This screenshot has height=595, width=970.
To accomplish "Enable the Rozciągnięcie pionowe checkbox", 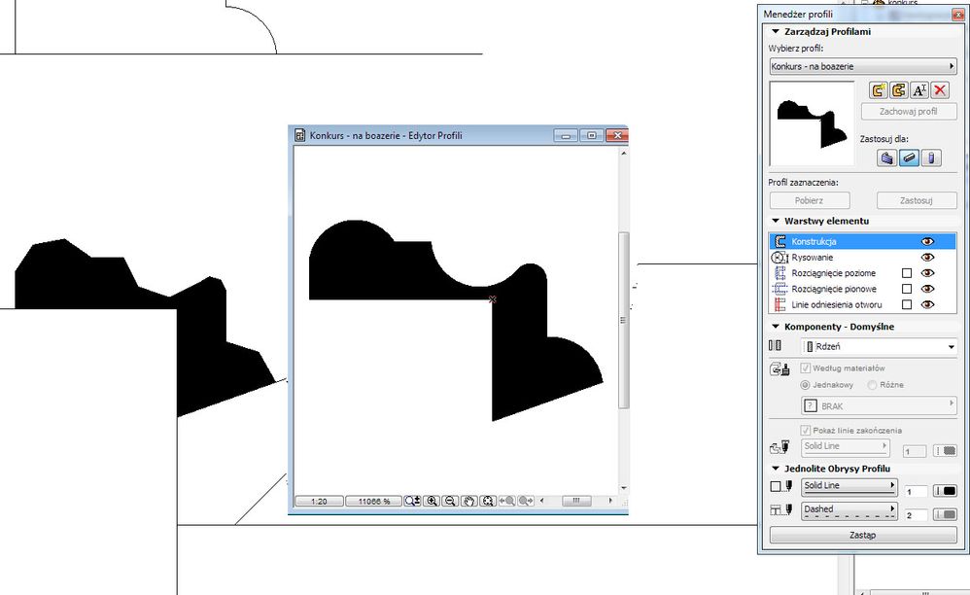I will (x=907, y=289).
